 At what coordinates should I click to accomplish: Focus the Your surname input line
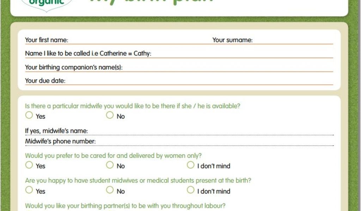click(x=293, y=40)
